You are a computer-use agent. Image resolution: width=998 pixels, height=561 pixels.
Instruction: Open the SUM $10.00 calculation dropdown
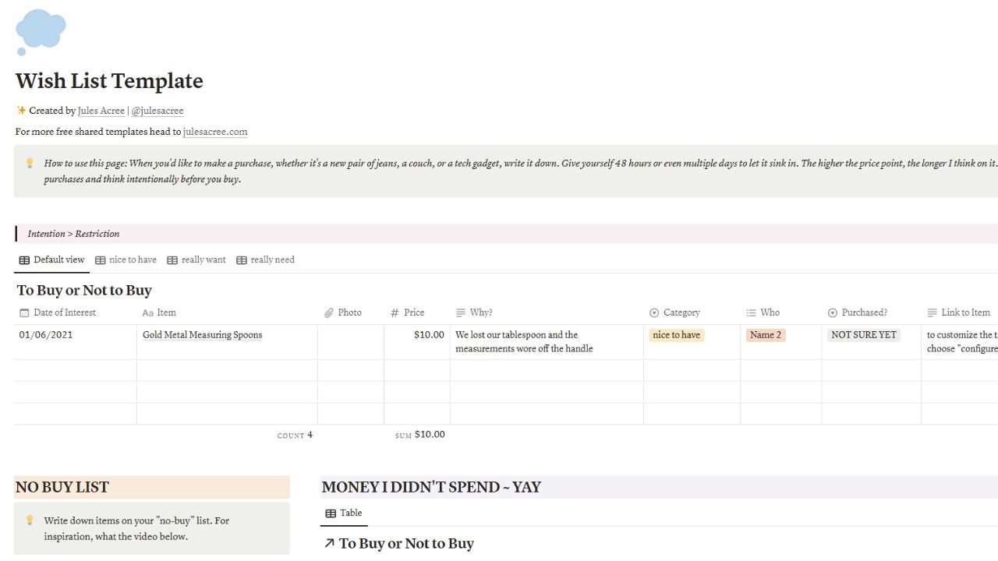pyautogui.click(x=421, y=435)
